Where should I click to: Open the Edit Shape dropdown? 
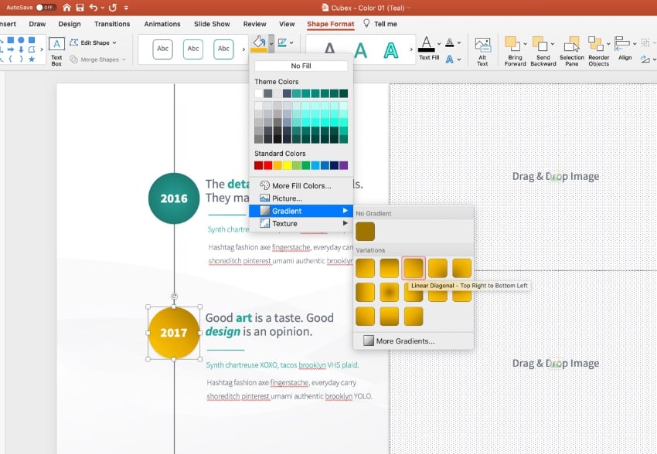[98, 42]
